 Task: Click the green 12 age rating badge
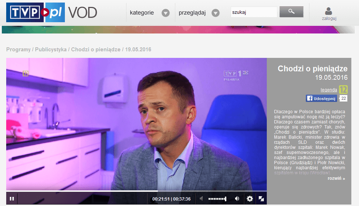pyautogui.click(x=343, y=90)
